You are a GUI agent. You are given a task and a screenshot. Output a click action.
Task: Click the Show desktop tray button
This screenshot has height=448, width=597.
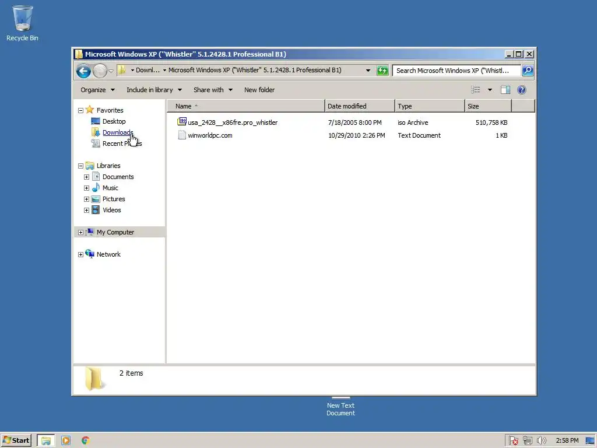coord(590,441)
